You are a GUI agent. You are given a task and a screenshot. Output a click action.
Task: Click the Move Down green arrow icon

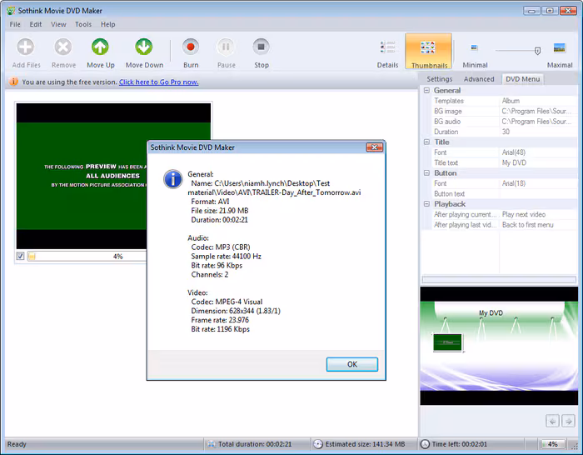click(x=144, y=47)
